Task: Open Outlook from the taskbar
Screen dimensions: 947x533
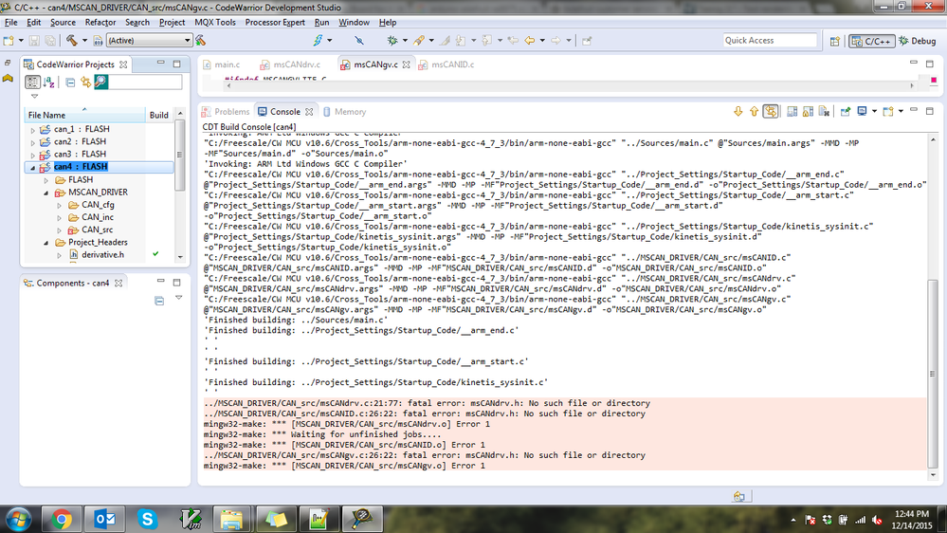Action: [104, 519]
